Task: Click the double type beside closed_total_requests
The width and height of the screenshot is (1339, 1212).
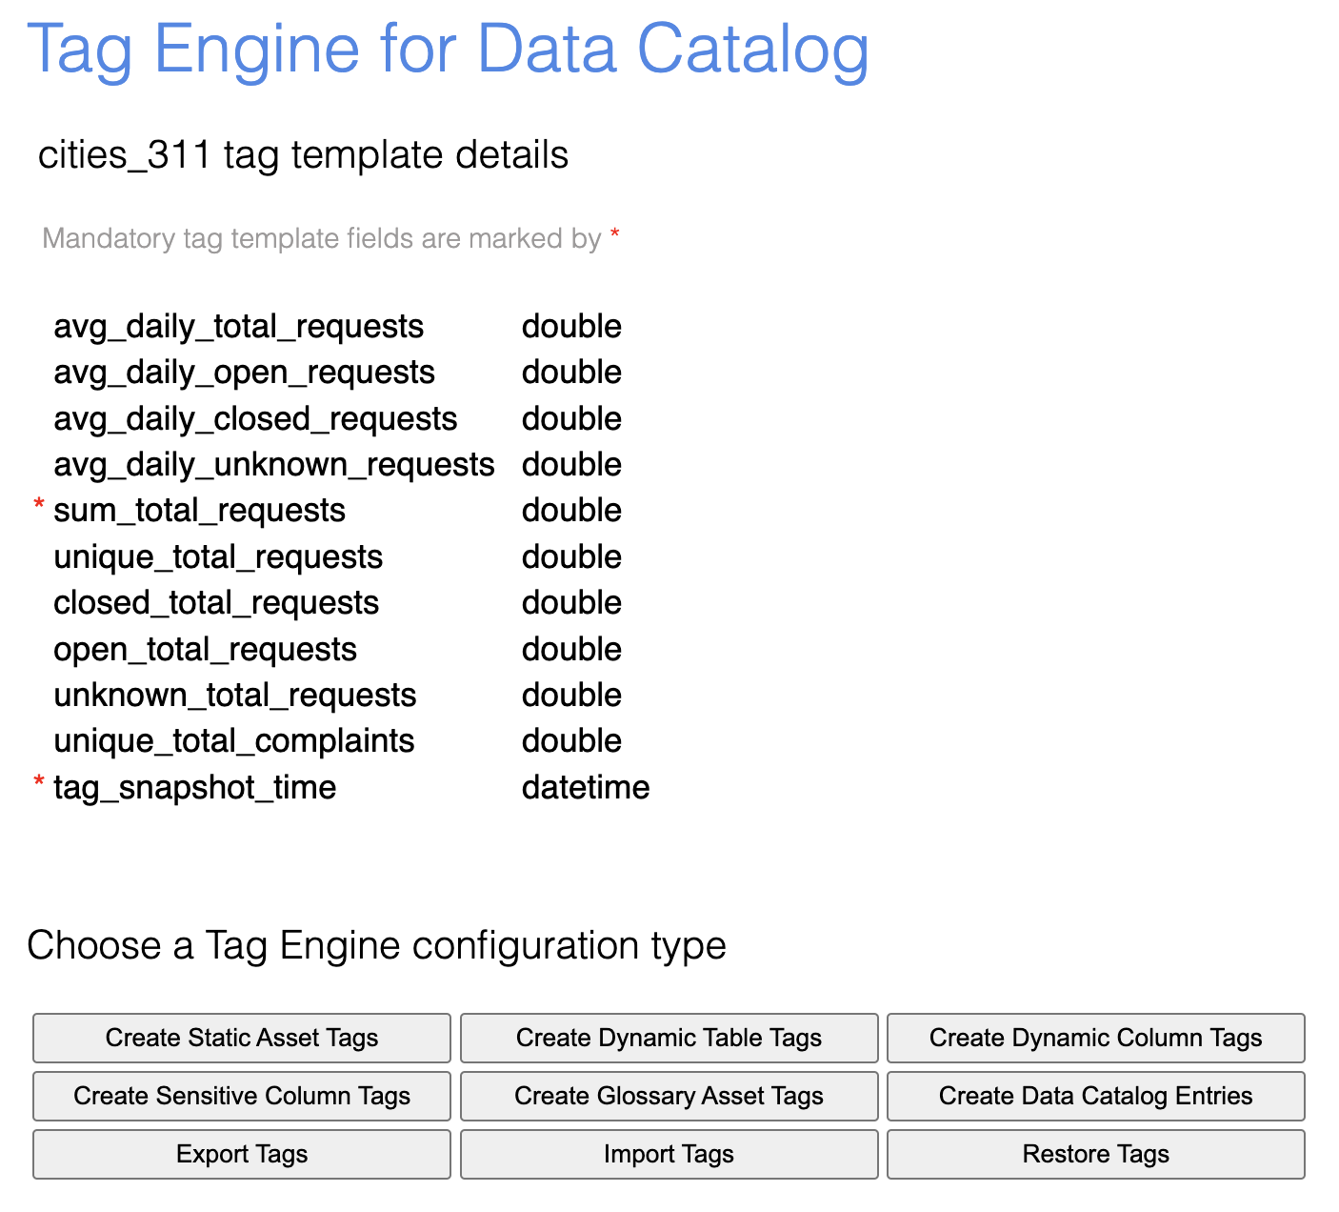Action: [x=571, y=602]
